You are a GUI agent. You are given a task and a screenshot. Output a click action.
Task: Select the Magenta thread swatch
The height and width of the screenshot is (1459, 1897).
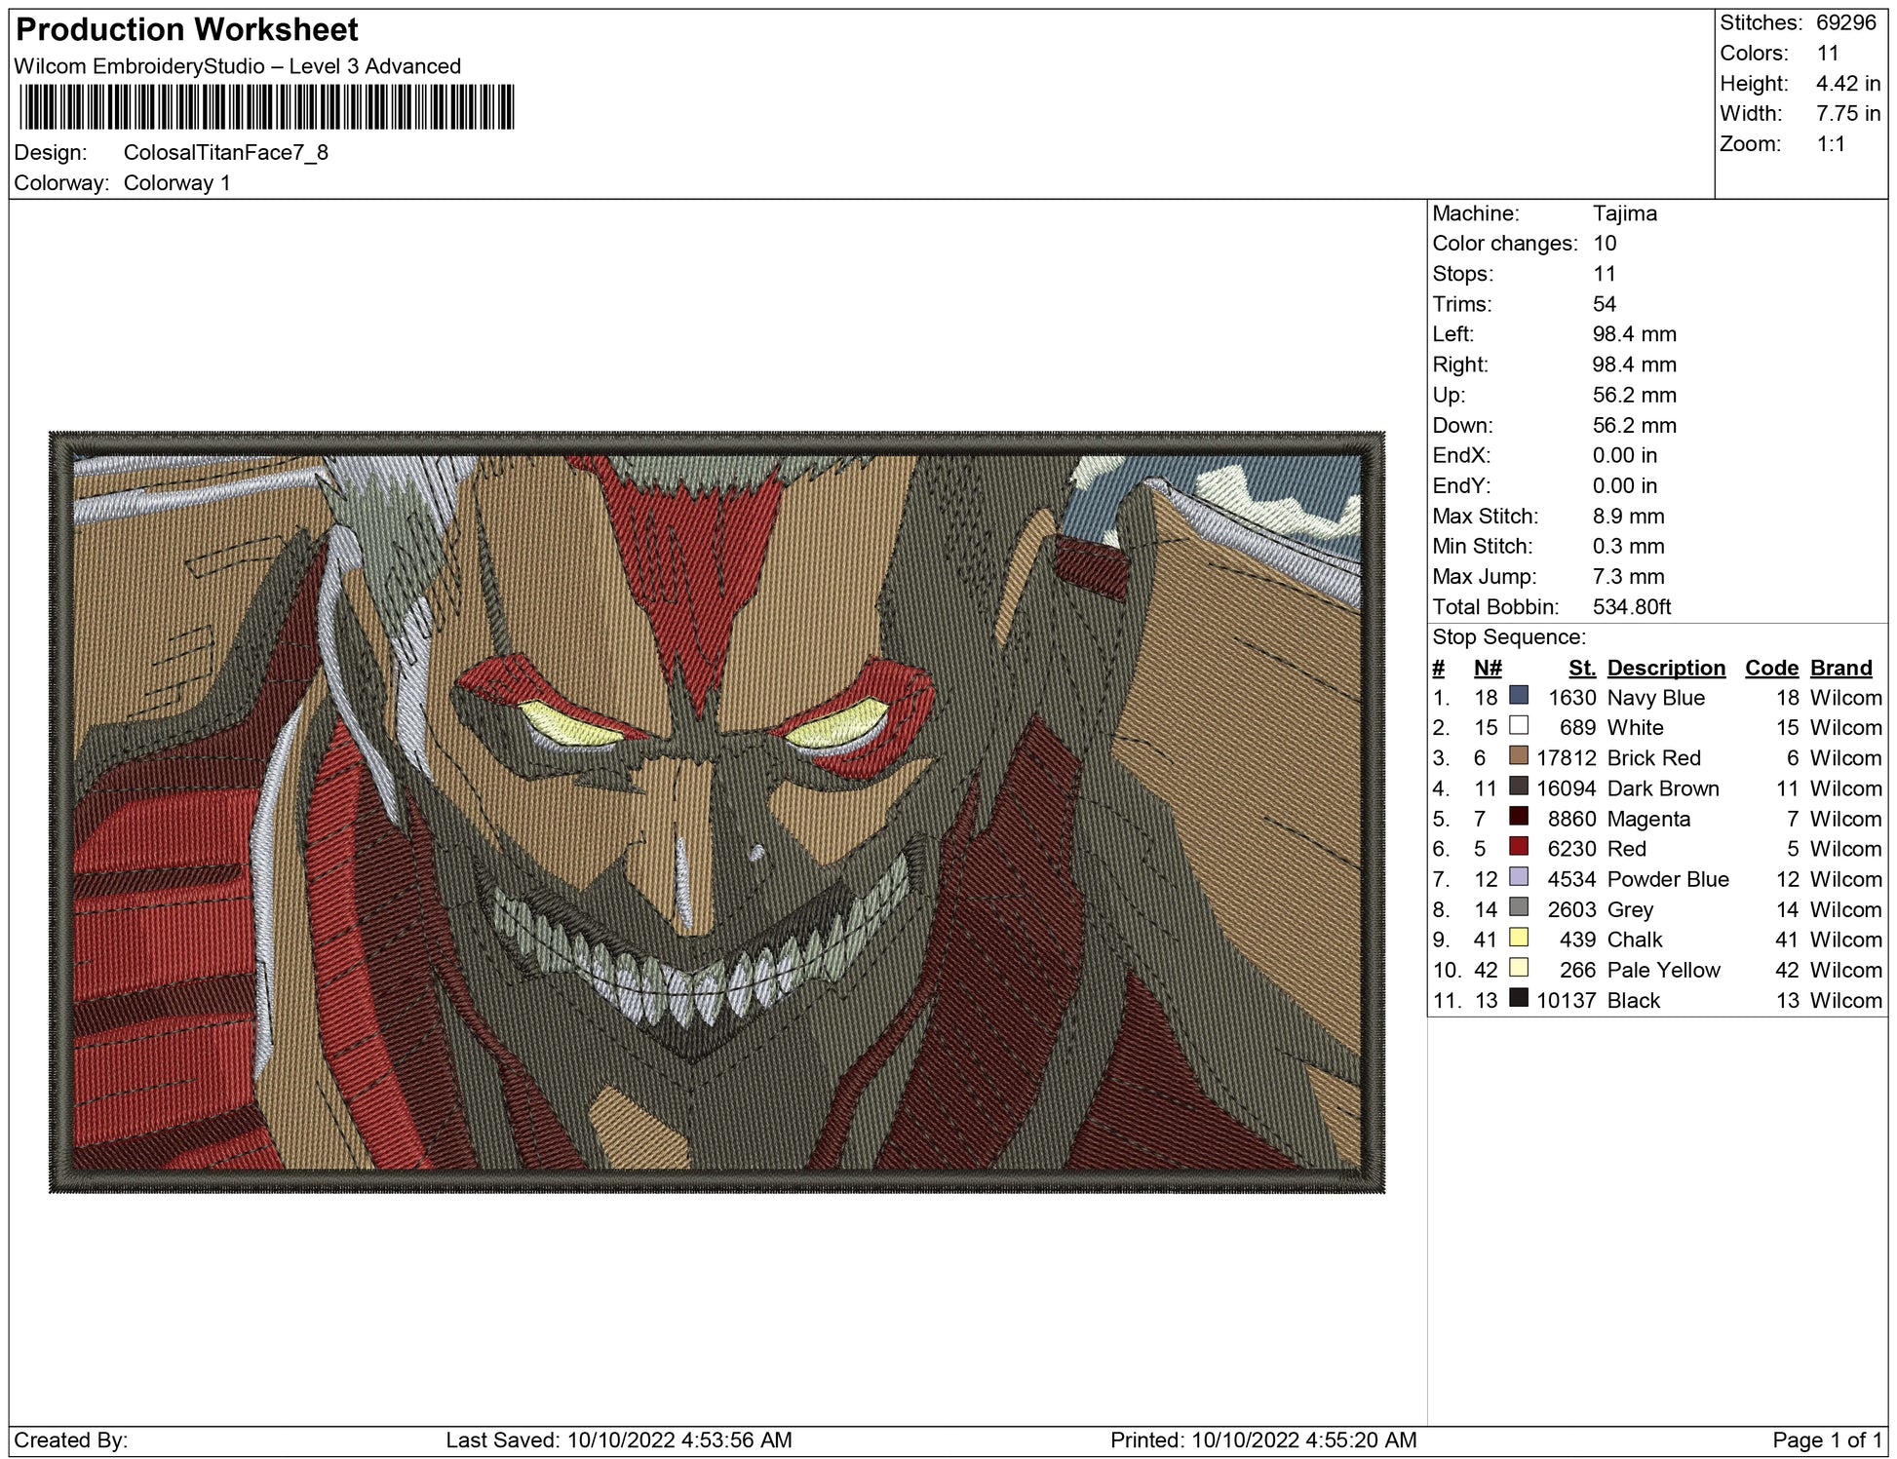click(x=1518, y=817)
